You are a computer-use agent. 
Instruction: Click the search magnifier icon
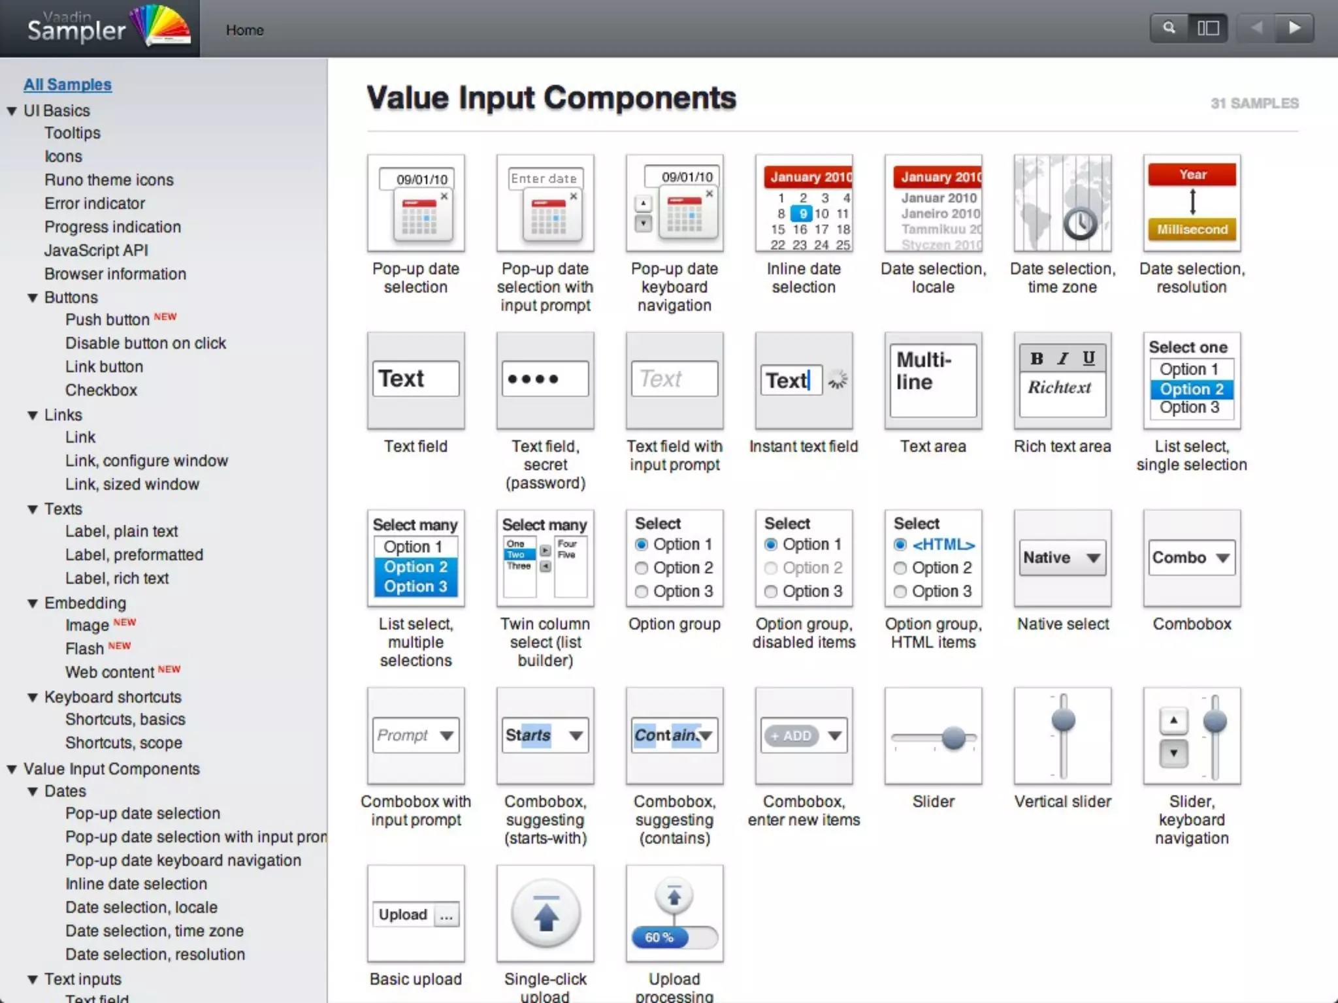pos(1169,28)
